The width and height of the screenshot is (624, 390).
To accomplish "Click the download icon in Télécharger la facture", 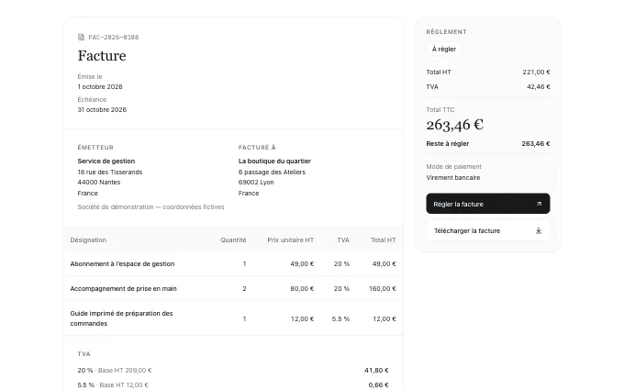I will coord(539,231).
